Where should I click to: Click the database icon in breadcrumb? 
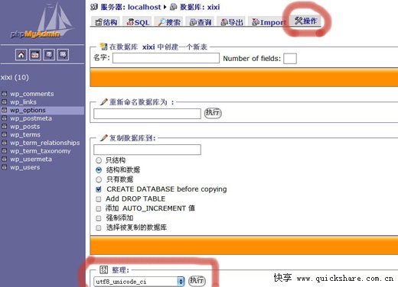coord(174,7)
